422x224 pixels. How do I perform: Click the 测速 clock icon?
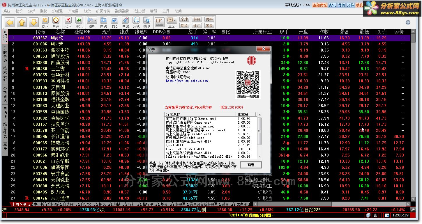point(56,22)
